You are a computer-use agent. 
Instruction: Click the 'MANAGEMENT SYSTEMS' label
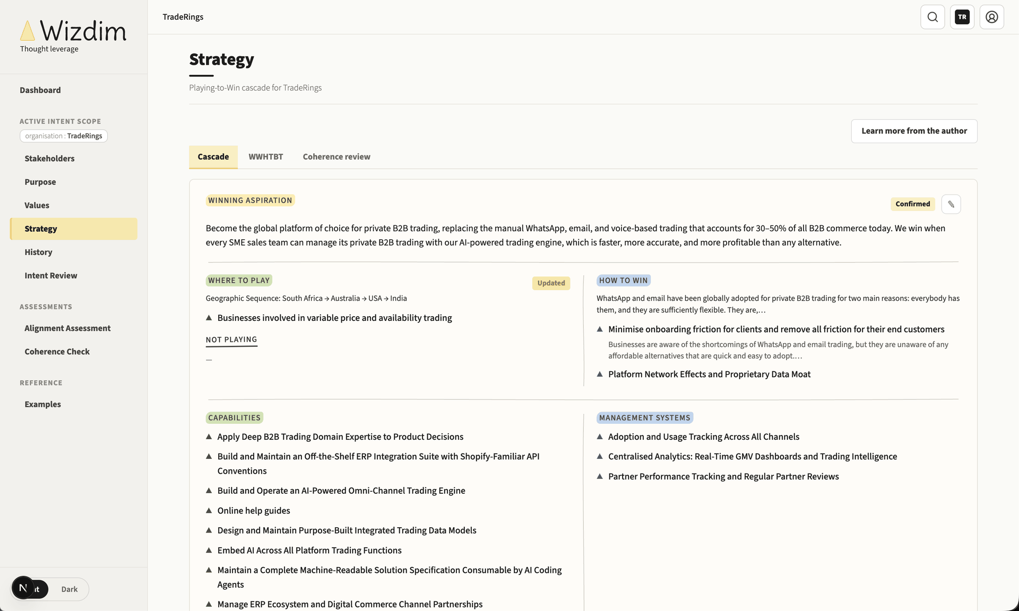tap(645, 418)
